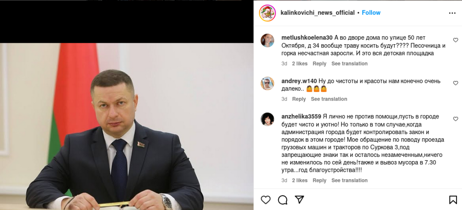This screenshot has width=462, height=210.
Task: Like anzhelika3559's comment
Action: coord(455,119)
